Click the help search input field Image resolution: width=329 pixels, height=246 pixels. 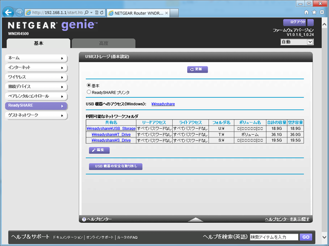tap(273, 237)
